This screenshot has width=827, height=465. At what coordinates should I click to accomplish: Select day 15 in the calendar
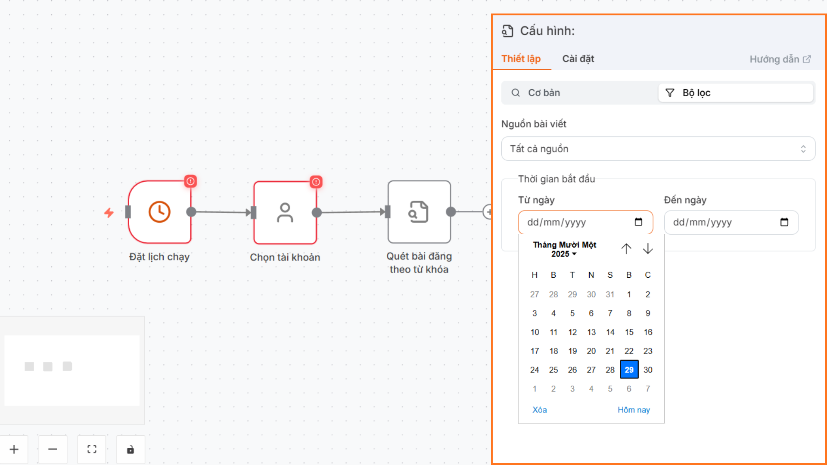[x=629, y=332]
